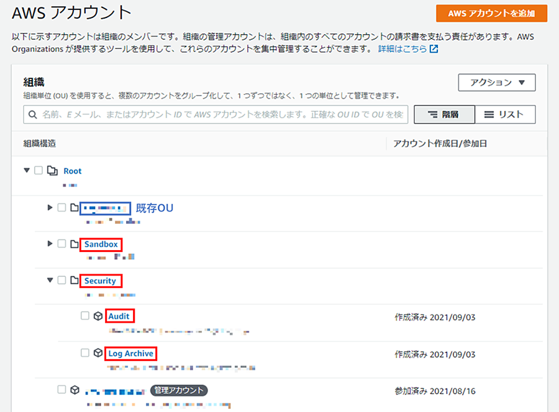This screenshot has height=412, width=559.
Task: Click the 管理アカウント badge
Action: (x=179, y=390)
